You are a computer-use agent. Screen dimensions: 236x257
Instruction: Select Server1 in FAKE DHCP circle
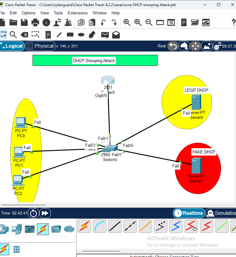click(196, 166)
